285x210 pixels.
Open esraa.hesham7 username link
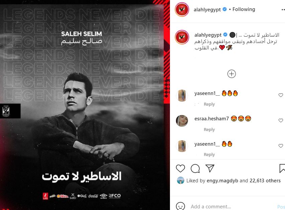click(211, 119)
